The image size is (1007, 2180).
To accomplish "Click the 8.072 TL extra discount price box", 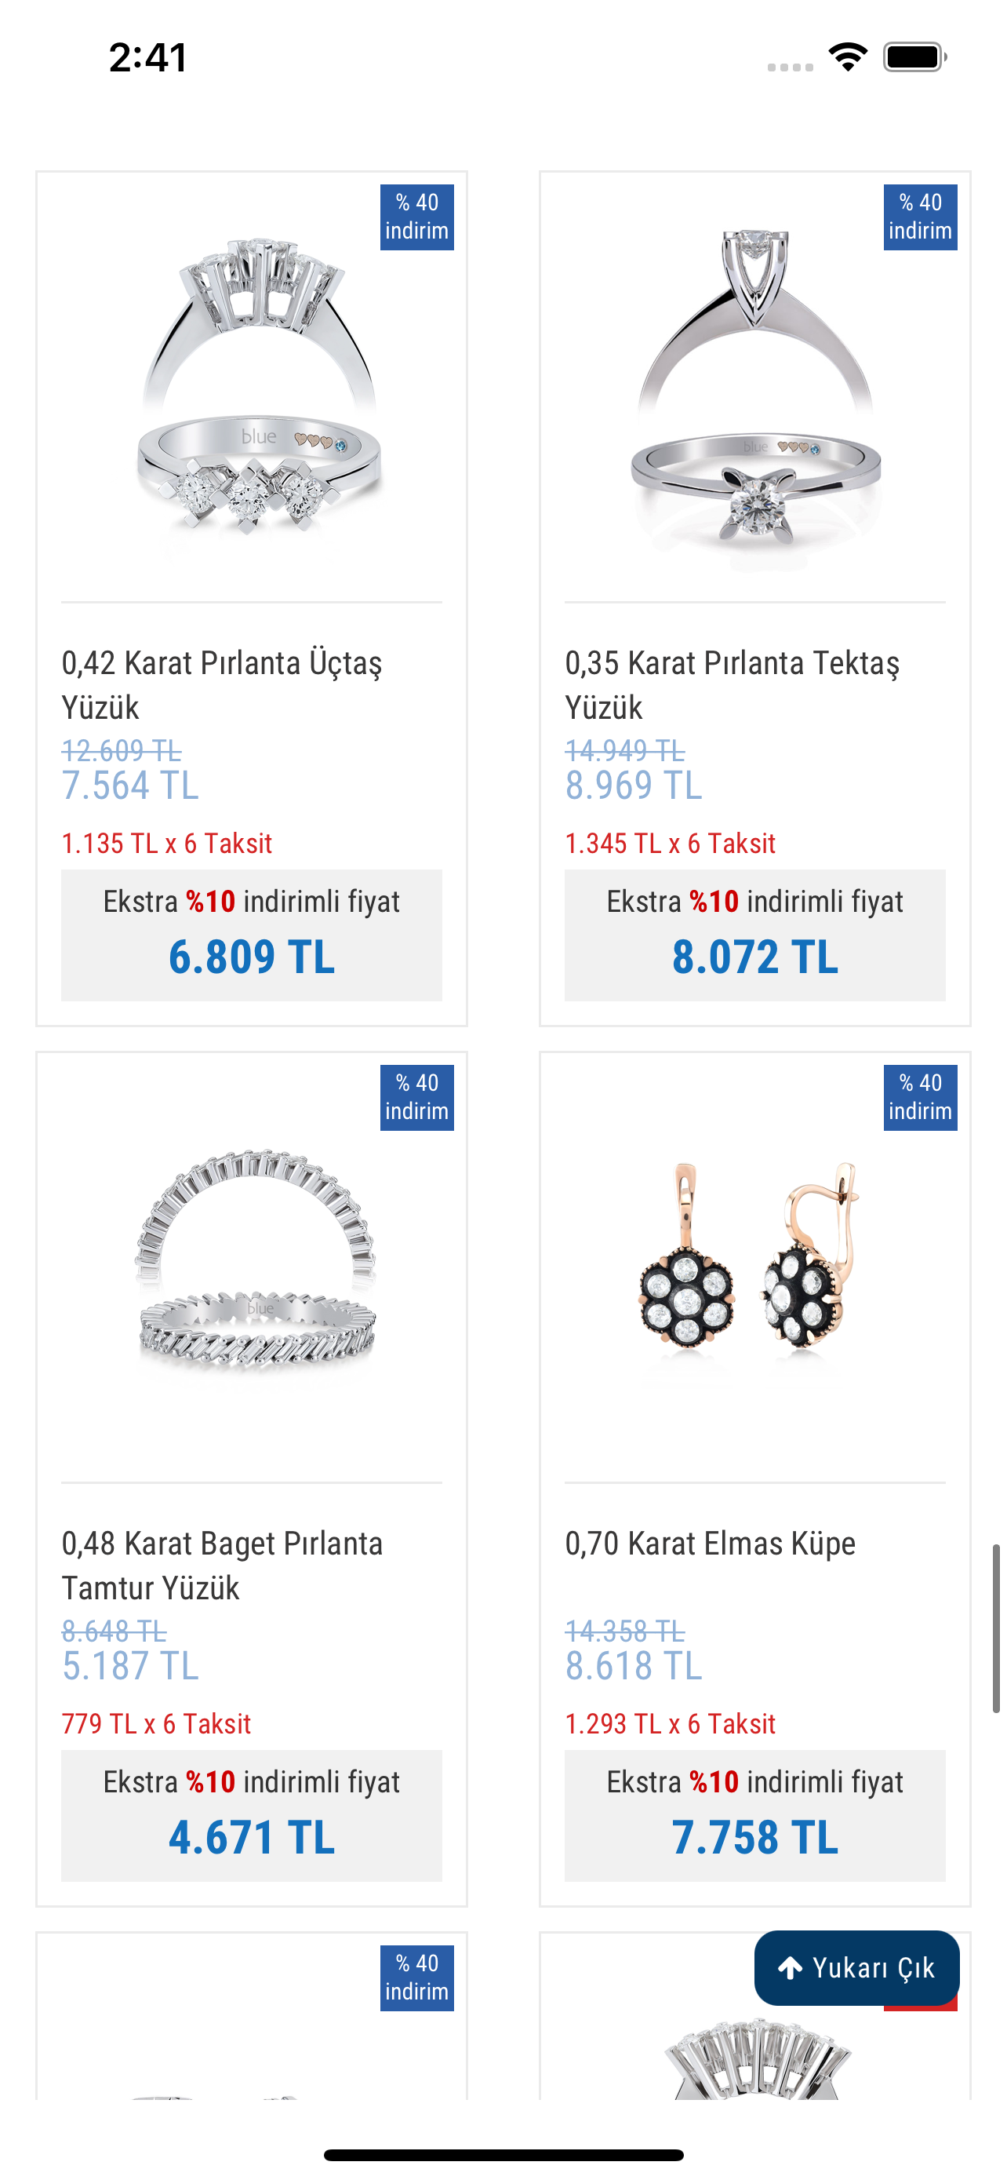I will point(755,935).
